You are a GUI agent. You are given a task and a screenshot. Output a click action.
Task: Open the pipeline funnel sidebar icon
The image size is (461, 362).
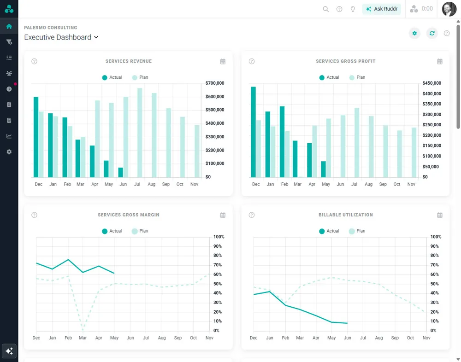9,42
